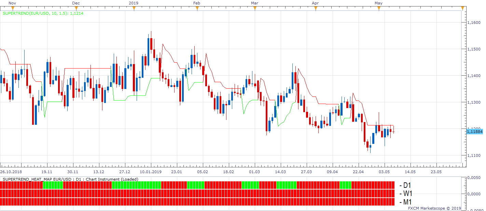486x211 pixels.
Task: Click the 19.11 date label
Action: click(47, 172)
